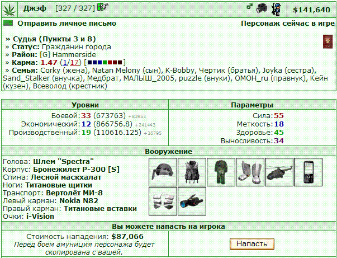
Task: Click the cannabis leaf icon beside Джэф
Action: click(x=10, y=10)
